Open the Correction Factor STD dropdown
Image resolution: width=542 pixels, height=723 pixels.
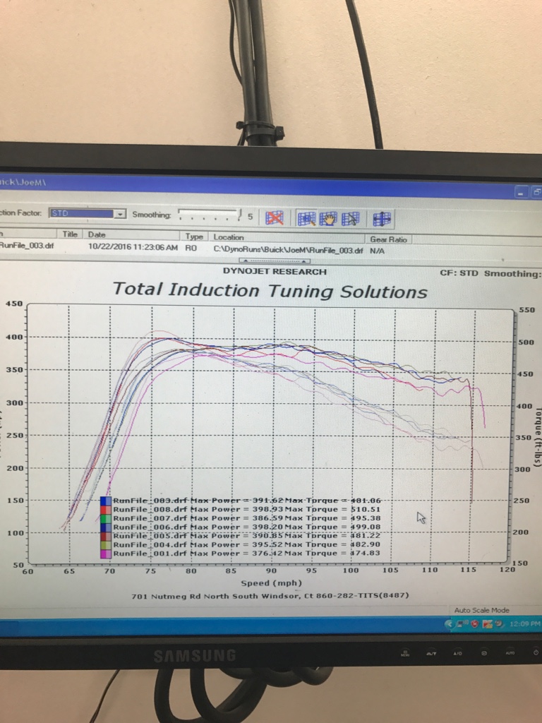click(x=120, y=213)
